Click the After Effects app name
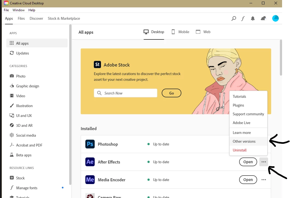 pos(109,162)
